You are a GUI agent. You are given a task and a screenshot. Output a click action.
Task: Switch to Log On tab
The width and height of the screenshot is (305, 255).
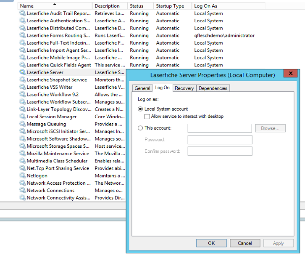(x=163, y=88)
